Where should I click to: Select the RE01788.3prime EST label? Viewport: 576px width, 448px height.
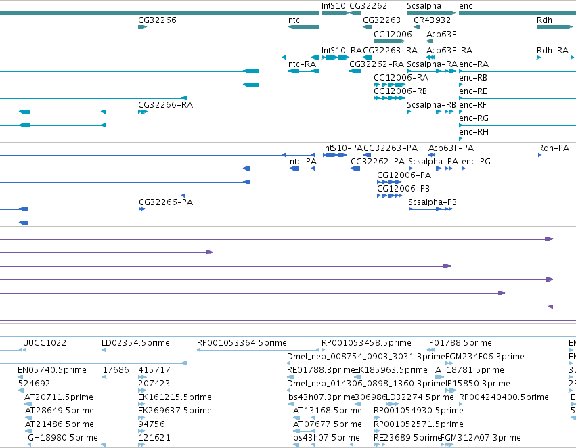320,371
